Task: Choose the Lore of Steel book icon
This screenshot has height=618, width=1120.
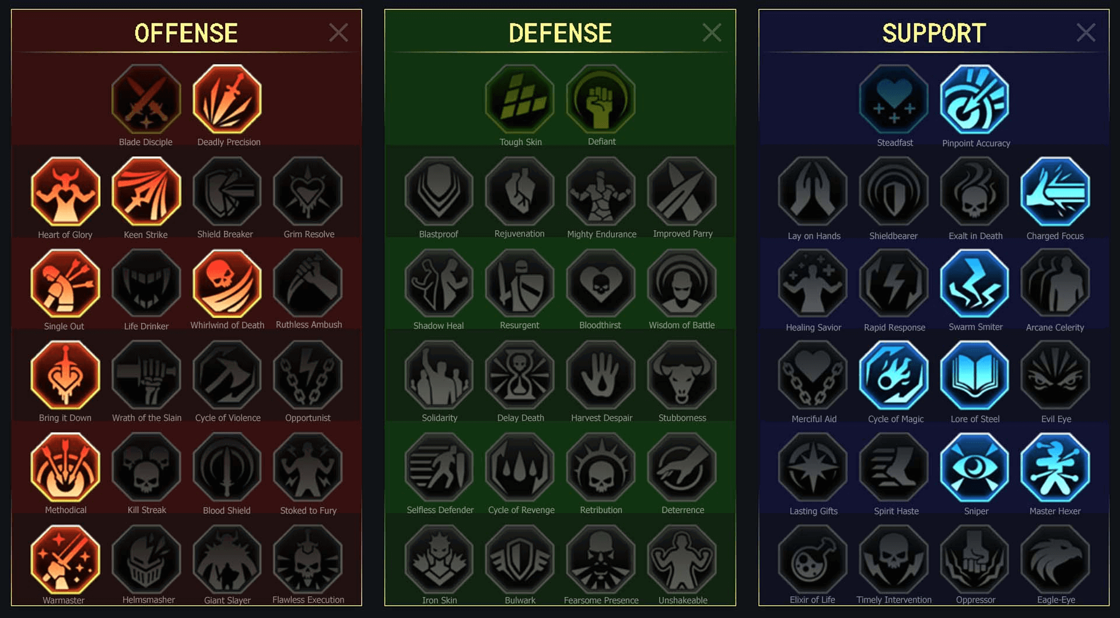Action: click(x=975, y=375)
